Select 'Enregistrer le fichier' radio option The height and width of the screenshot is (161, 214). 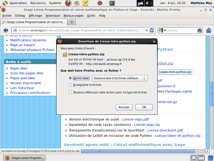70,85
